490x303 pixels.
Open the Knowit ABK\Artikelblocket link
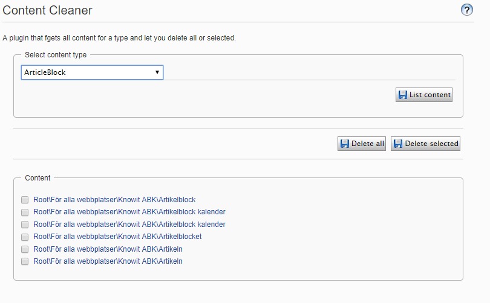[x=117, y=237]
